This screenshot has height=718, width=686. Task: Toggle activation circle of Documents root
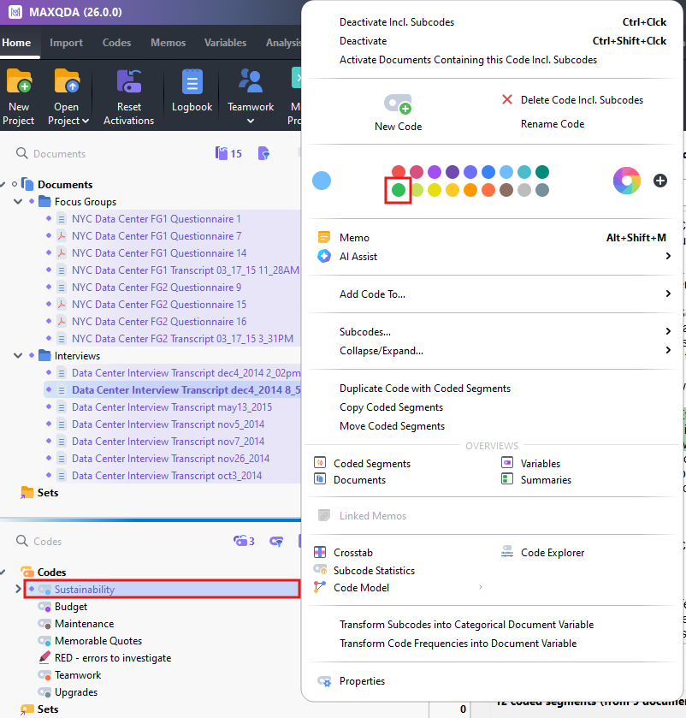point(15,184)
